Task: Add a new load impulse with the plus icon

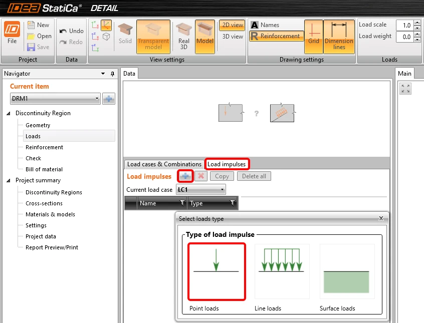Action: (x=185, y=176)
